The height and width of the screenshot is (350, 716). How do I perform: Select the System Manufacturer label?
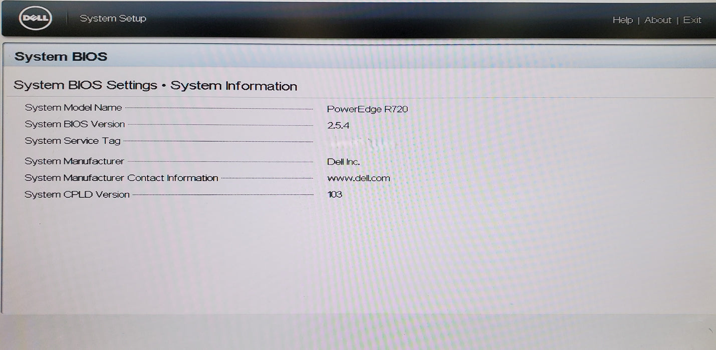[74, 161]
